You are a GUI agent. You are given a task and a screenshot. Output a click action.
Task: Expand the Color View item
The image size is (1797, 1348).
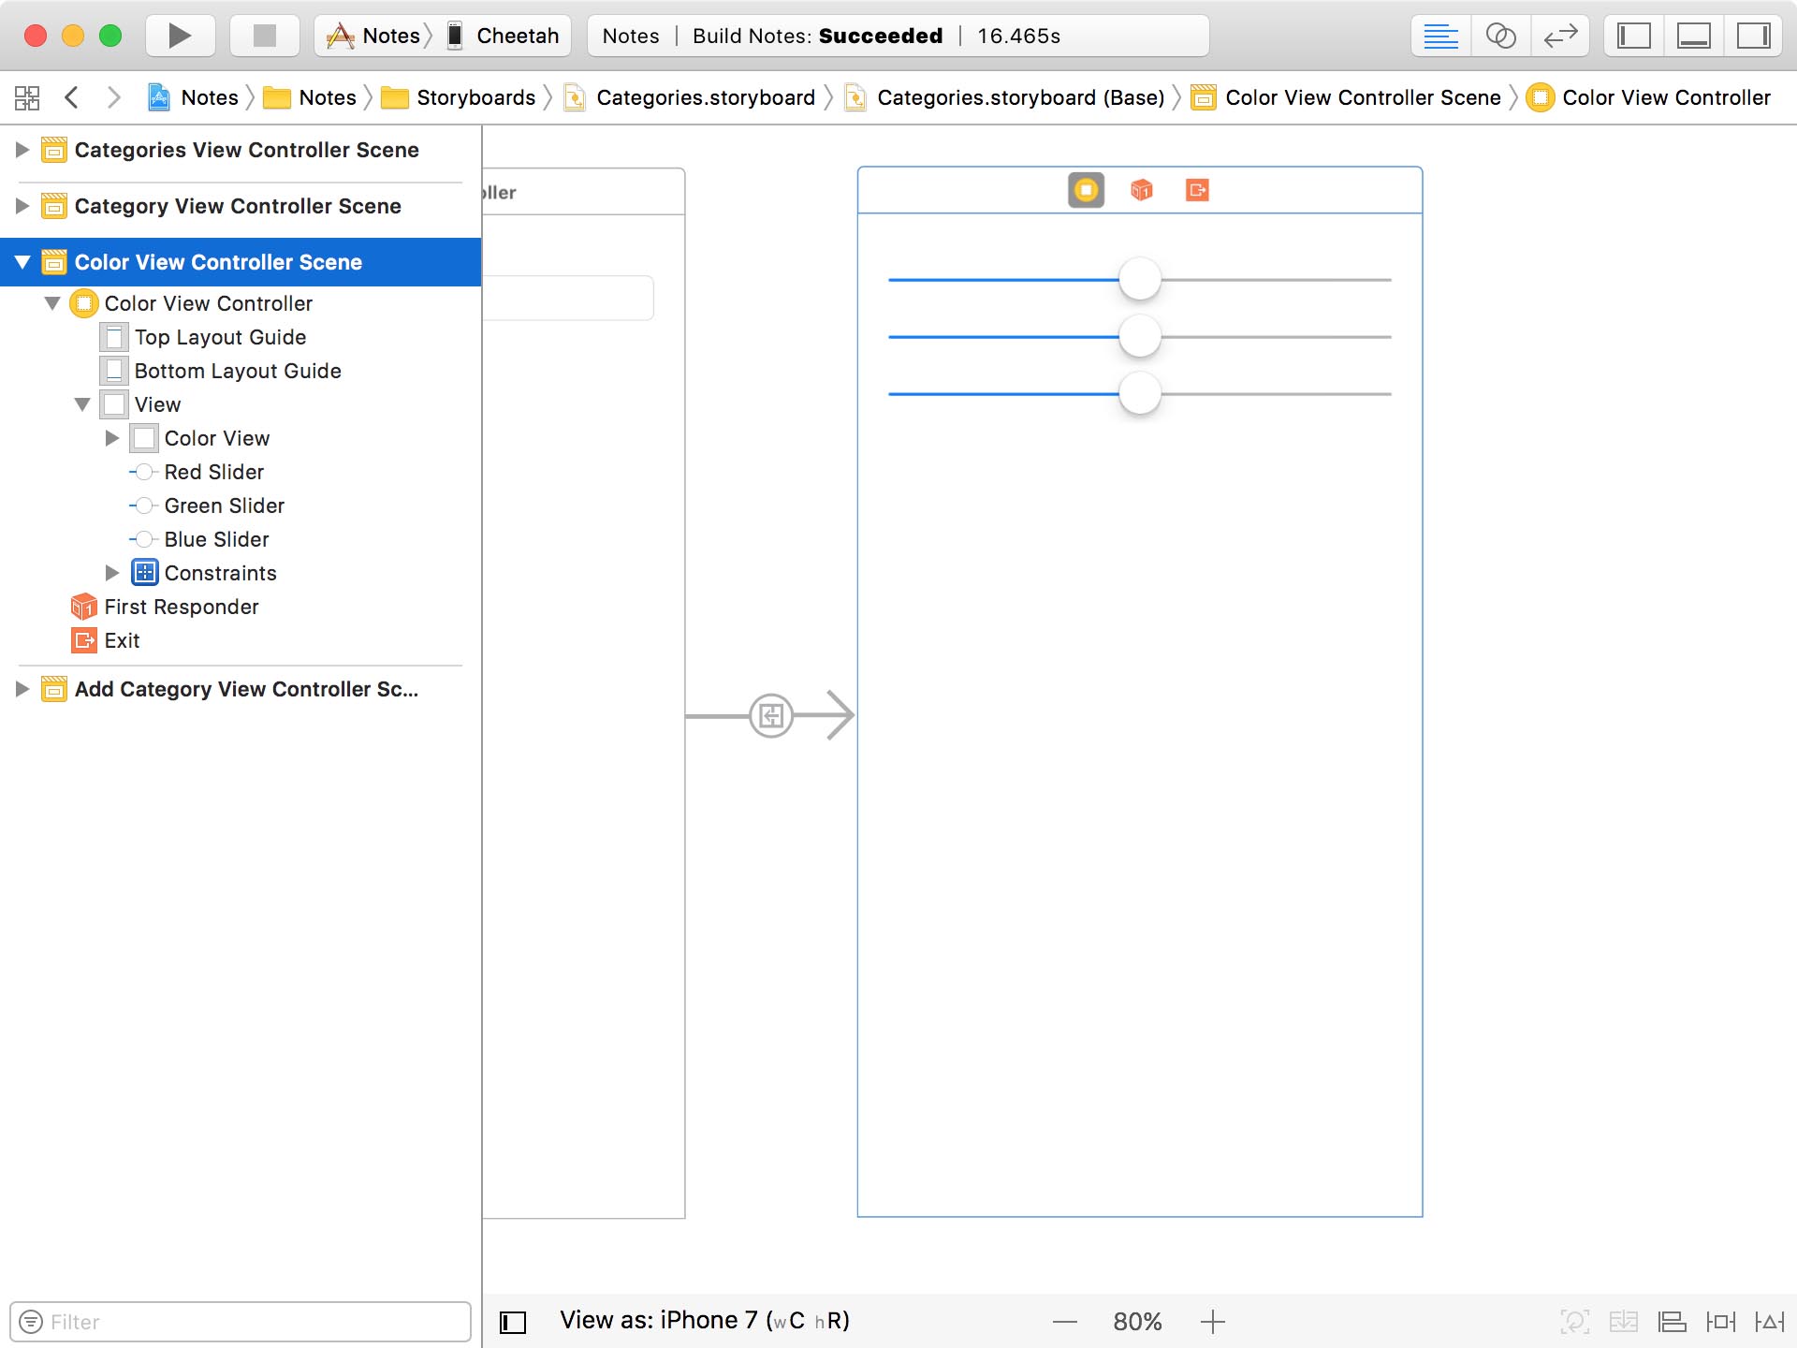tap(112, 438)
